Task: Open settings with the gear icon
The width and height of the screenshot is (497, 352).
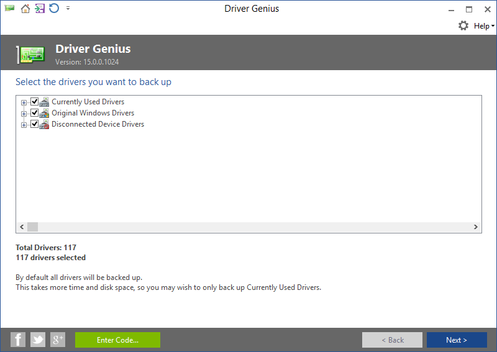Action: click(x=463, y=25)
